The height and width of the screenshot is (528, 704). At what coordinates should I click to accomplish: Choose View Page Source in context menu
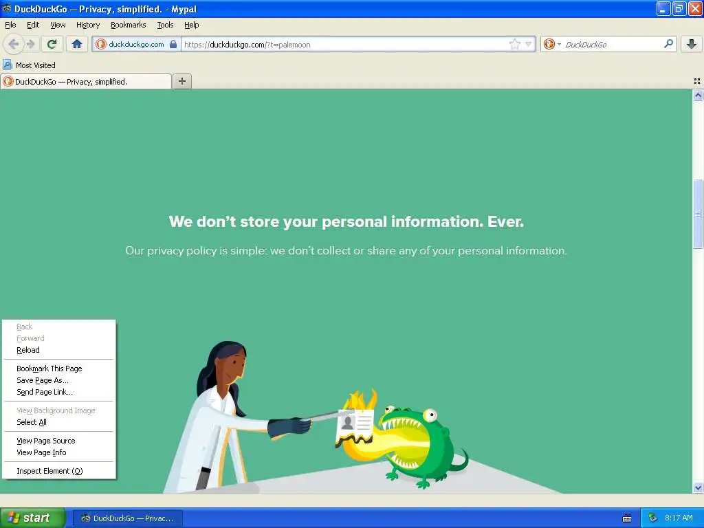tap(59, 441)
